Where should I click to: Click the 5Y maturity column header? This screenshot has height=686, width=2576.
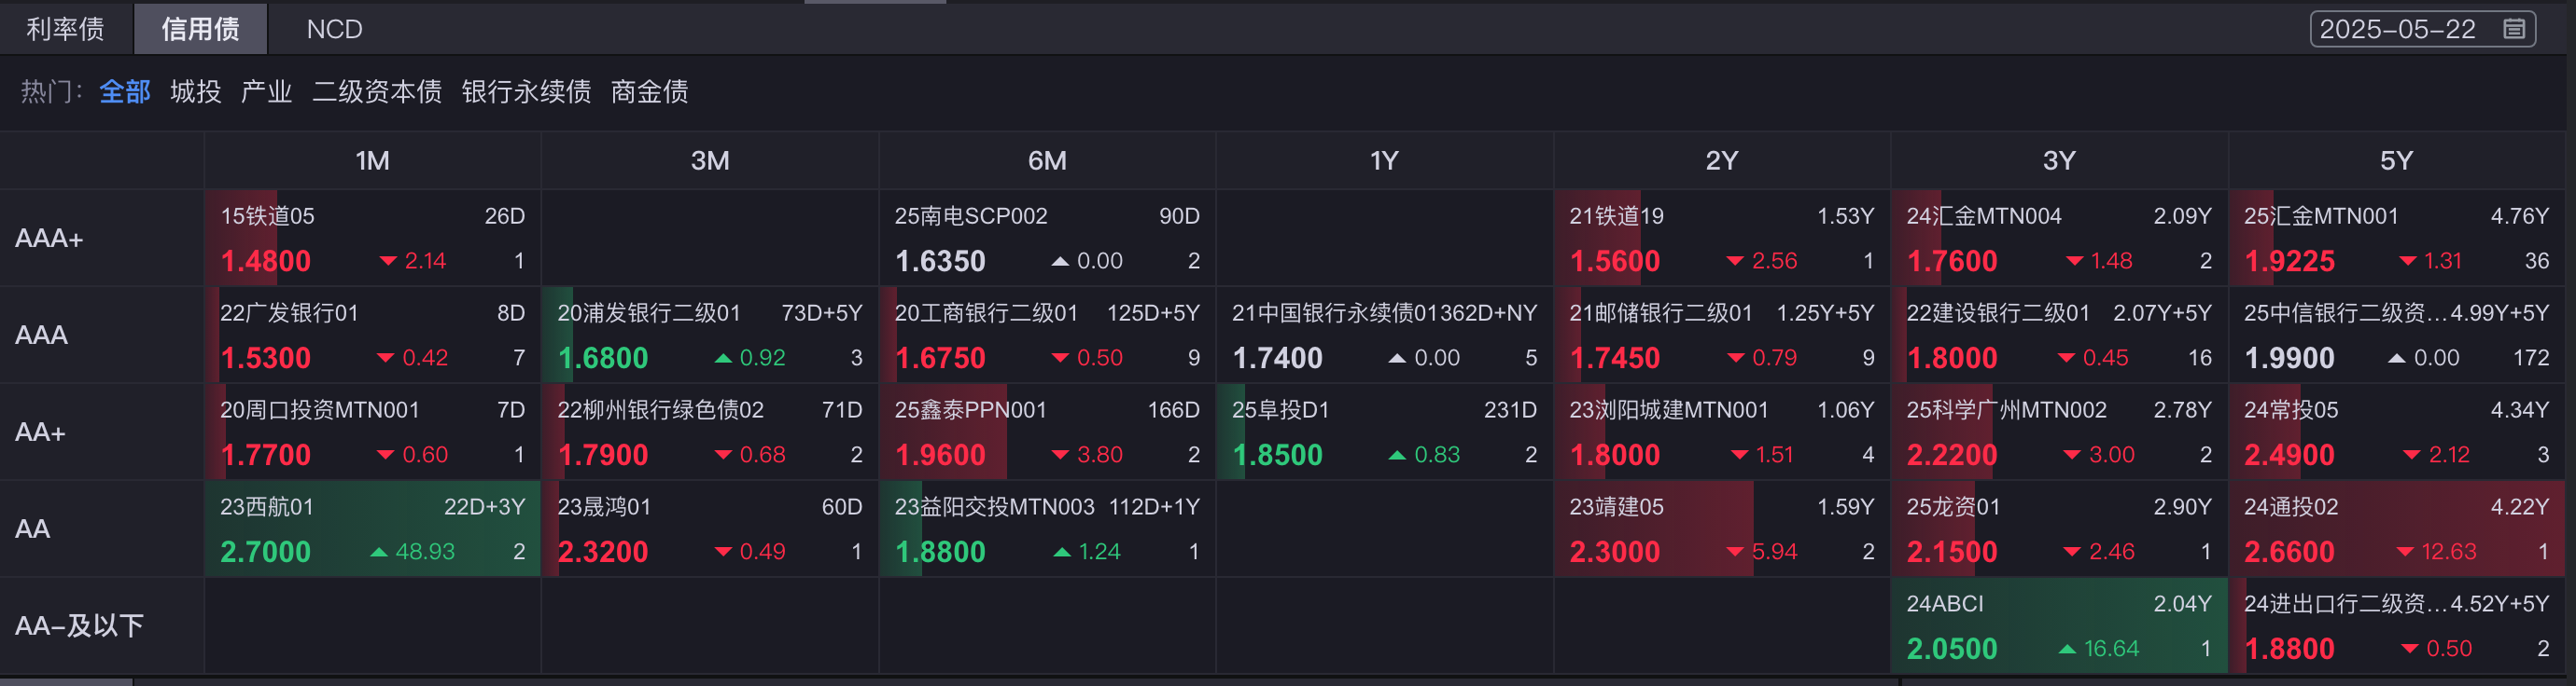tap(2396, 160)
